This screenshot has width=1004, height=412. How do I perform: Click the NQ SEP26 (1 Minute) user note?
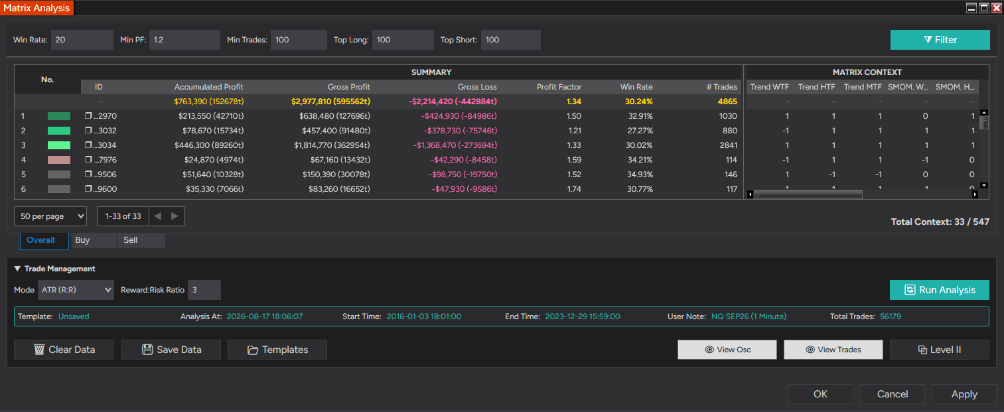click(749, 316)
